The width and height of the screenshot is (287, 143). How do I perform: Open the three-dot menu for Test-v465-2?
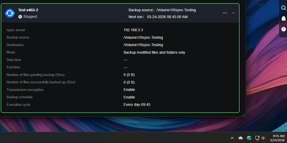coord(225,13)
